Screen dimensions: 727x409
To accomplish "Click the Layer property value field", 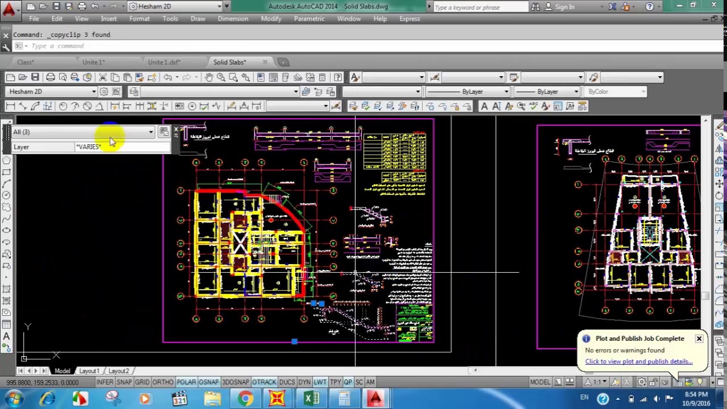I will pyautogui.click(x=122, y=147).
